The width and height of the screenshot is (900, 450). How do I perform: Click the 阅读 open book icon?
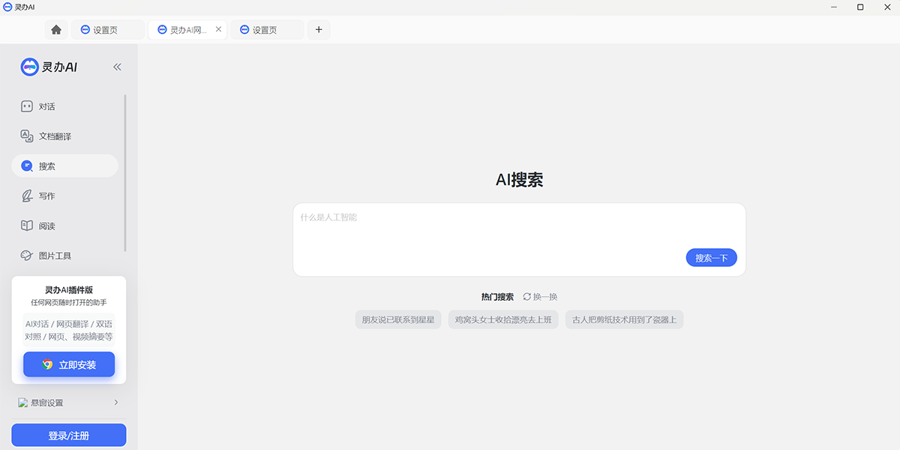(27, 226)
